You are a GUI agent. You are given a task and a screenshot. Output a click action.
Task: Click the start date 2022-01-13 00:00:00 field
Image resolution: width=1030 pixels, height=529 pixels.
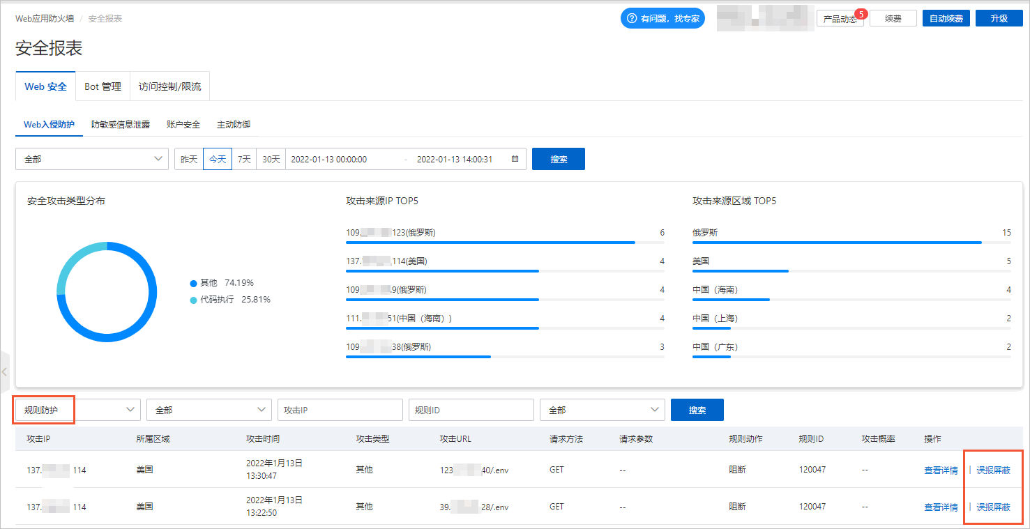[328, 159]
